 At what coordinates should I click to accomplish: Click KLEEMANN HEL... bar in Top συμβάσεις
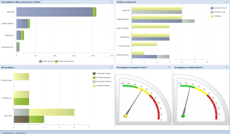(17, 47)
